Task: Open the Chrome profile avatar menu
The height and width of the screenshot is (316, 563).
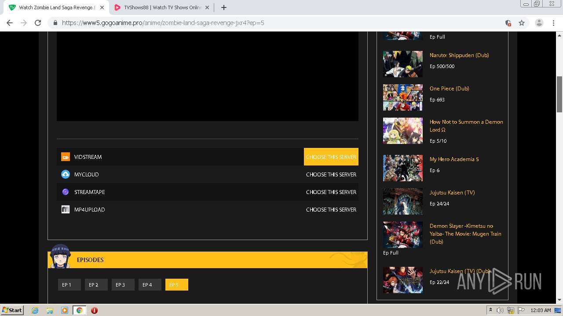Action: click(539, 23)
